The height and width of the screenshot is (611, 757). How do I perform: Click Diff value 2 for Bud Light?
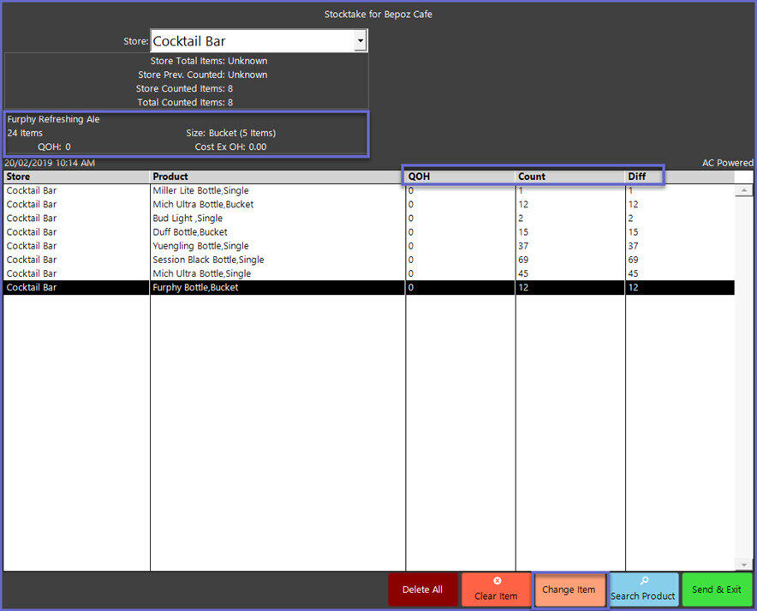point(630,218)
